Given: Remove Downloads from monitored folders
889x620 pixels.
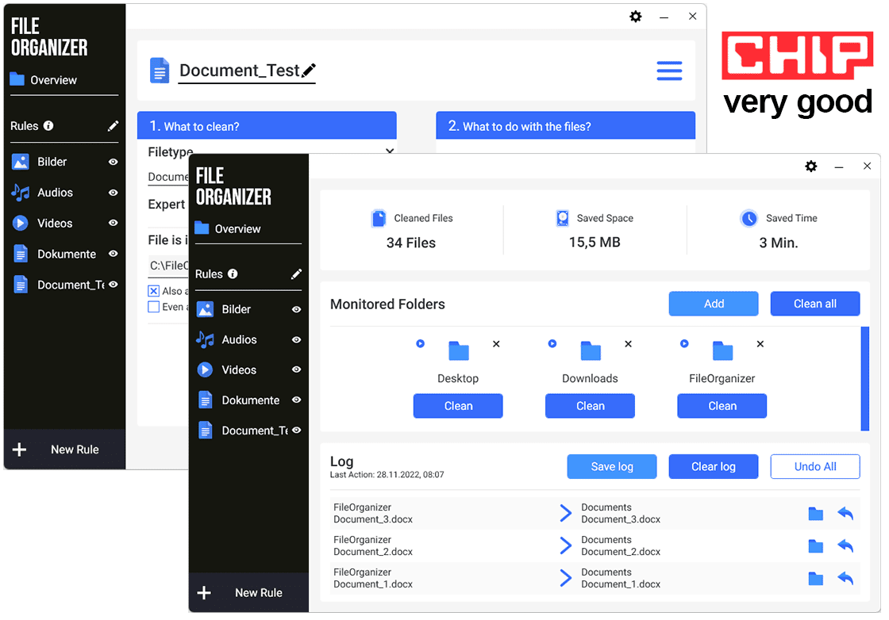Looking at the screenshot, I should tap(628, 343).
